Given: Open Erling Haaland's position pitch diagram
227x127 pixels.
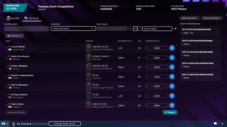Looking at the screenshot, I should pyautogui.click(x=89, y=96).
